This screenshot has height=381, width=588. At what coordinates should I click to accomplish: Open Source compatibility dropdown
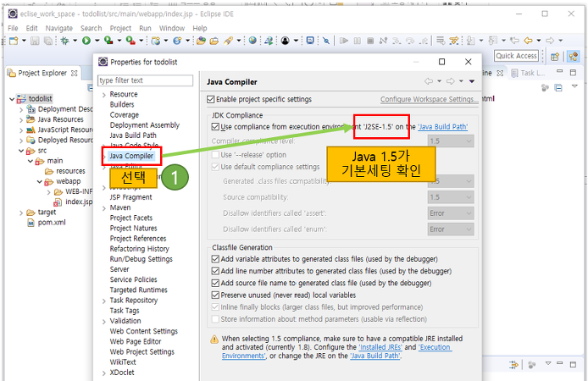(451, 197)
